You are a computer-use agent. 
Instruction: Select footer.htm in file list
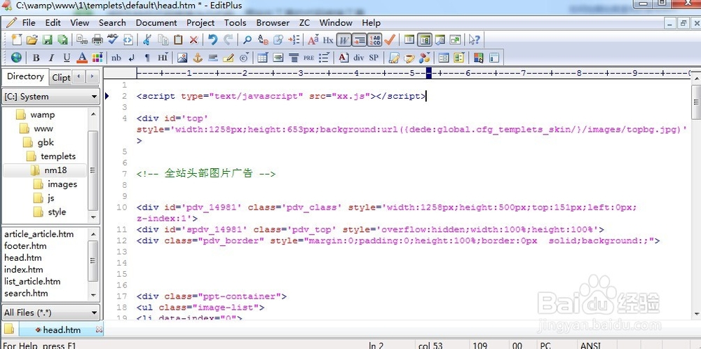tap(25, 246)
